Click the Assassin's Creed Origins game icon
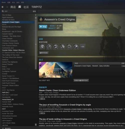 point(41,19)
